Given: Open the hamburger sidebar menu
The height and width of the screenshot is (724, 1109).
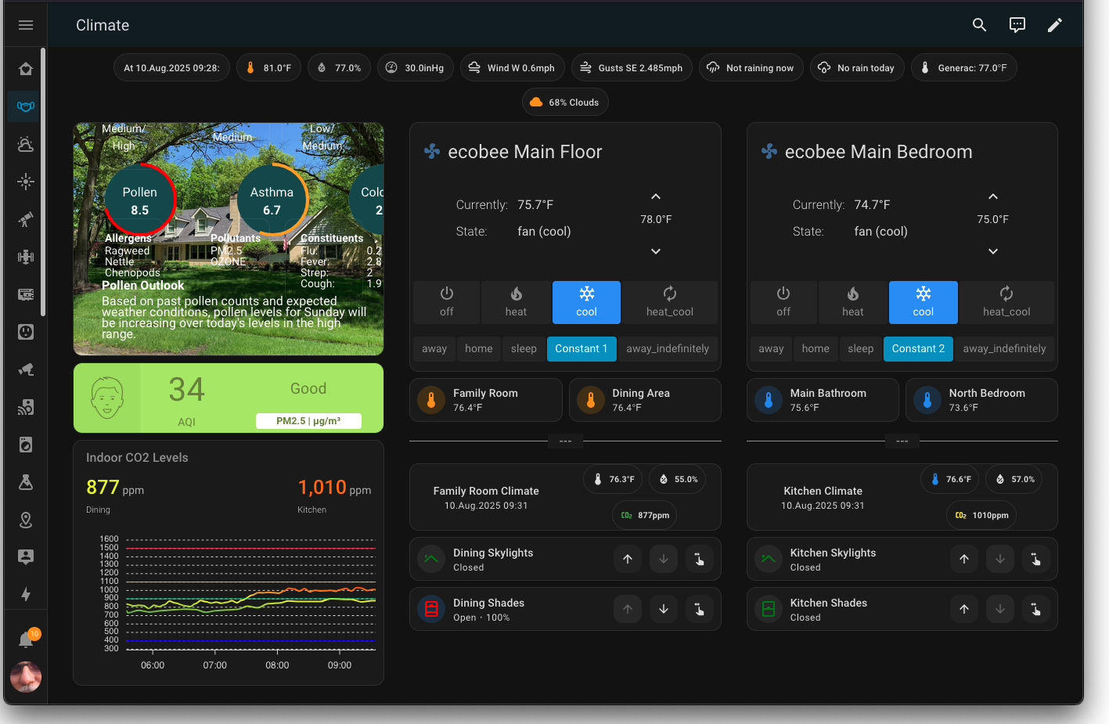Looking at the screenshot, I should [x=26, y=25].
